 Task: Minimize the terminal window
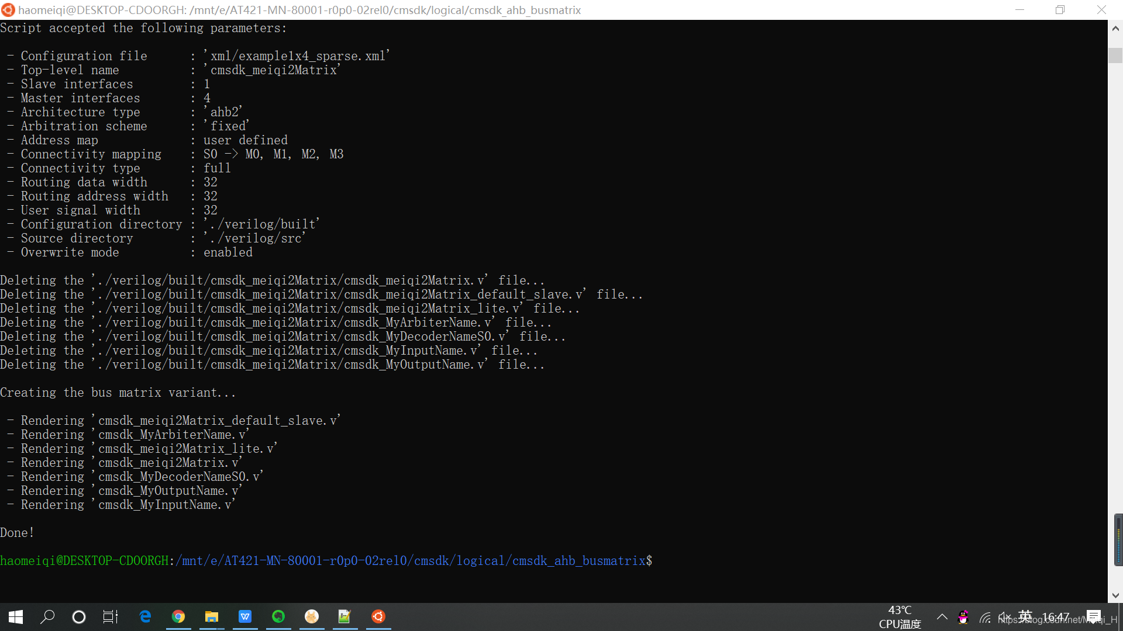point(1019,10)
